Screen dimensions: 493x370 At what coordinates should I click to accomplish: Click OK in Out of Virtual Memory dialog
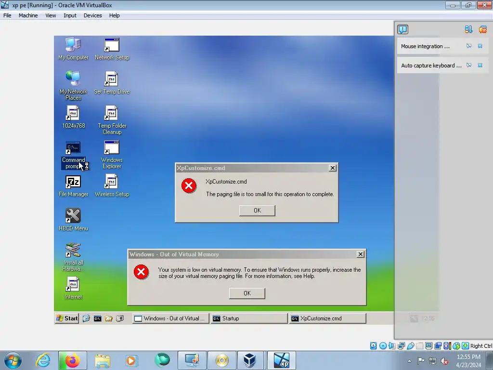click(247, 293)
